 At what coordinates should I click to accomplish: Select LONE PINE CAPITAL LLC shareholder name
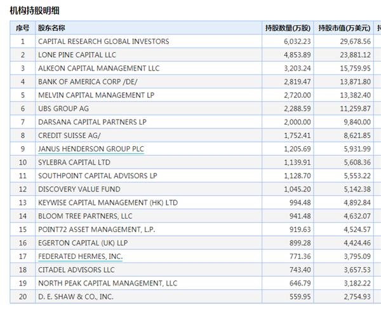coord(77,55)
